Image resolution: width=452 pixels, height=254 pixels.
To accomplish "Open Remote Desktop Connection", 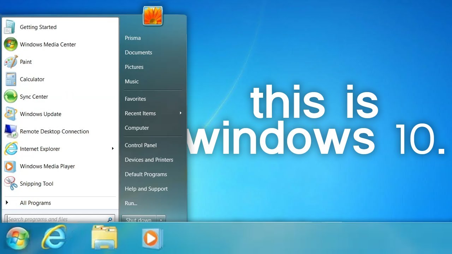I will [x=54, y=132].
